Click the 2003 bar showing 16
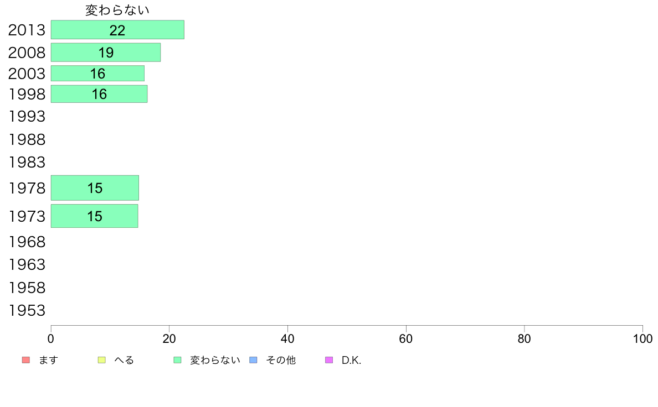The height and width of the screenshot is (407, 658). click(97, 74)
